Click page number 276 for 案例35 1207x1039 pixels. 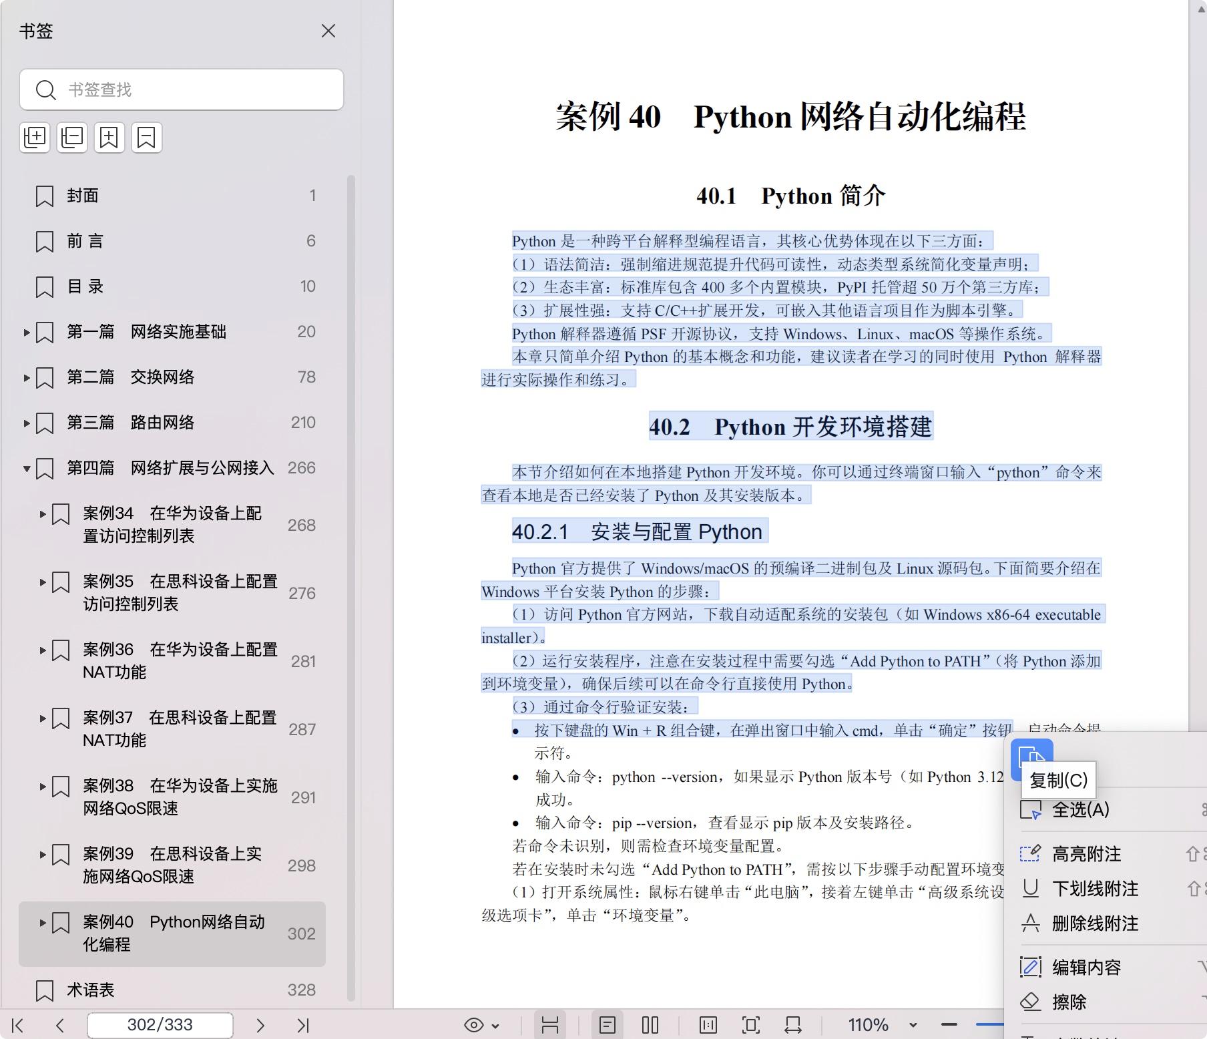(x=302, y=593)
